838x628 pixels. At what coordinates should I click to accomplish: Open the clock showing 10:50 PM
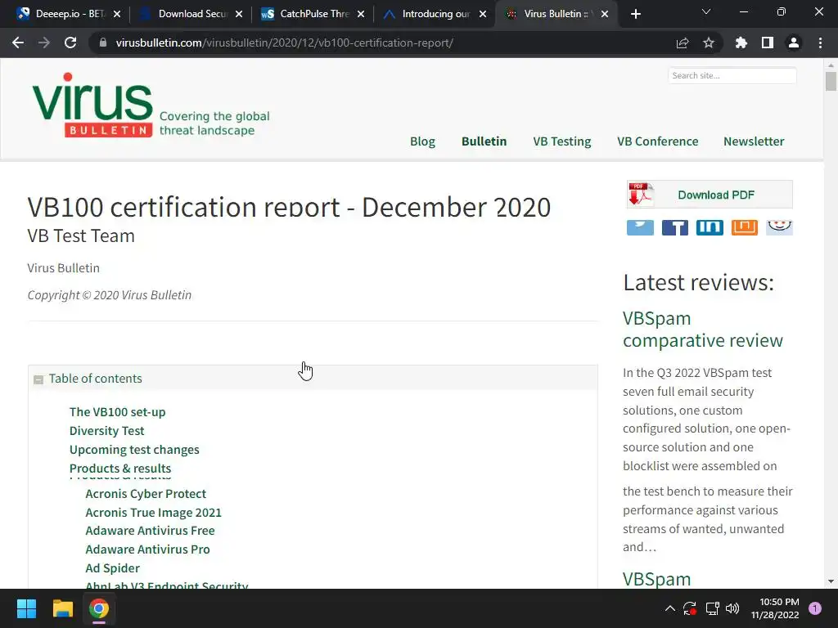pyautogui.click(x=775, y=608)
